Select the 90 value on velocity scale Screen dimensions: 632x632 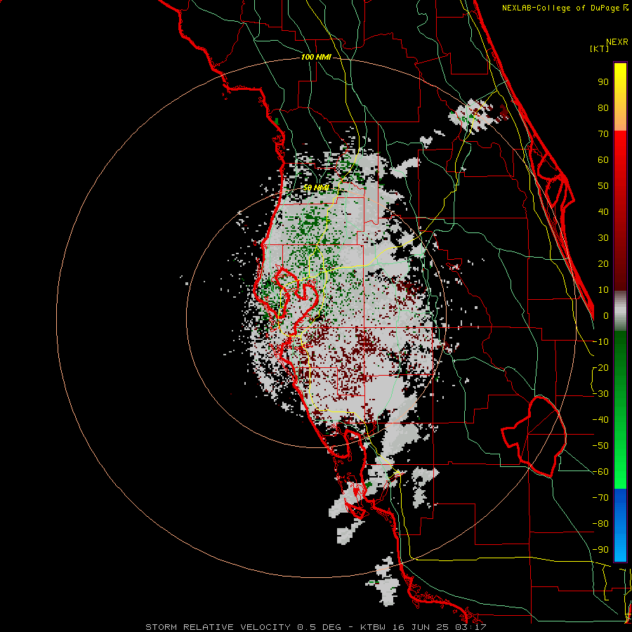[x=603, y=82]
